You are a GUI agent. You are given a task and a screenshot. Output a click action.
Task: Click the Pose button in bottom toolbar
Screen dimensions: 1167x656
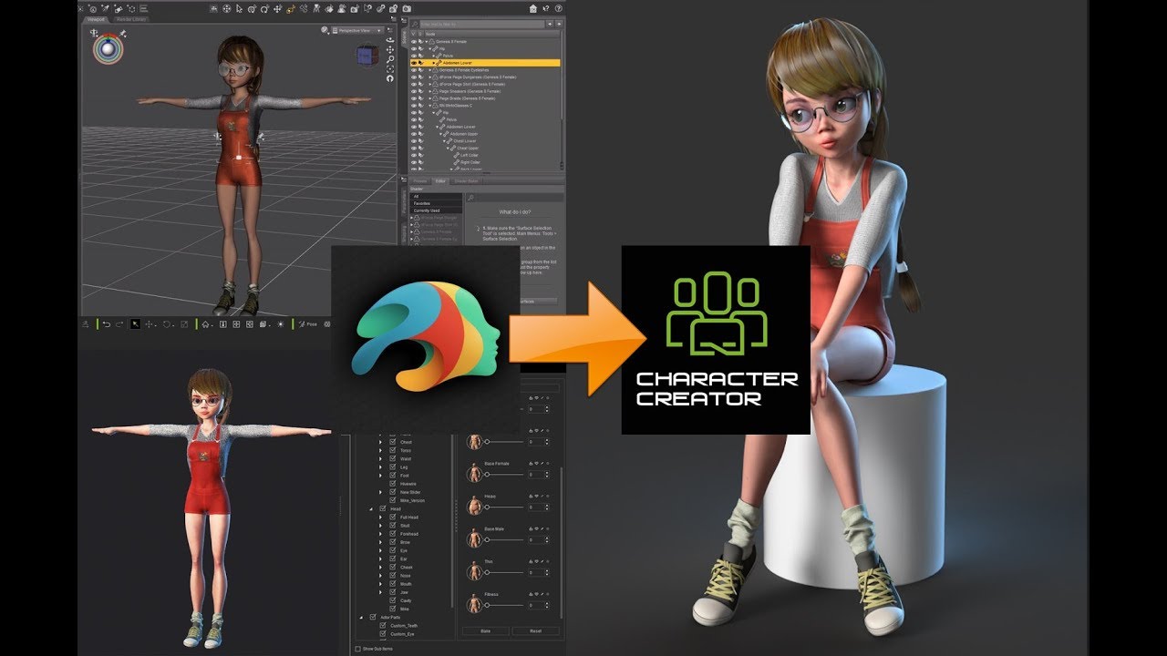(307, 324)
